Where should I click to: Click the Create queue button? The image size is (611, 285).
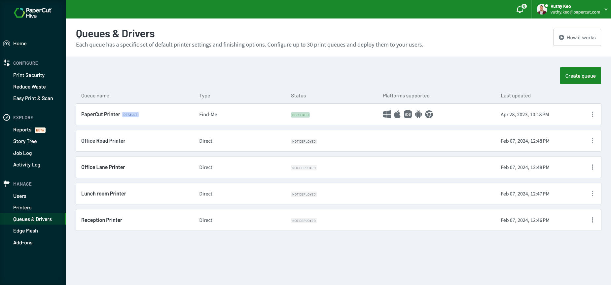coord(580,76)
